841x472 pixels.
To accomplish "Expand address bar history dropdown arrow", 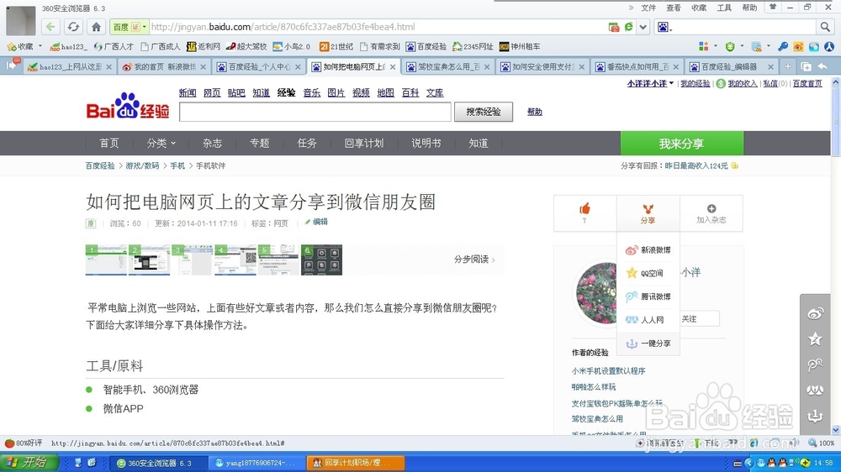I will [x=643, y=27].
